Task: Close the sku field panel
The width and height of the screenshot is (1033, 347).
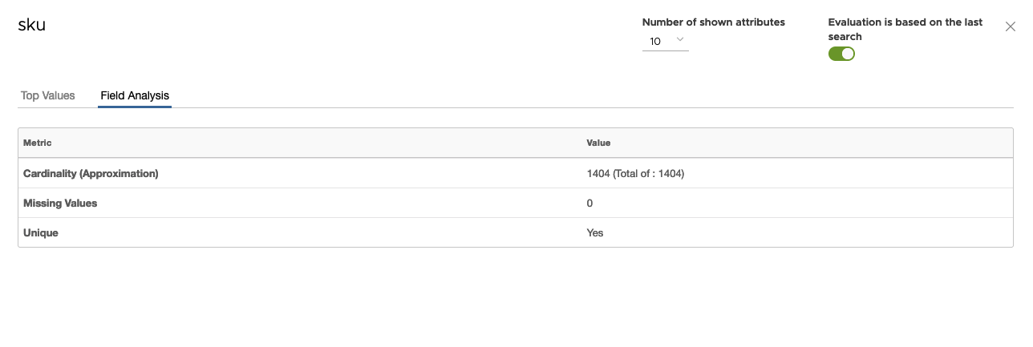Action: pyautogui.click(x=1011, y=26)
